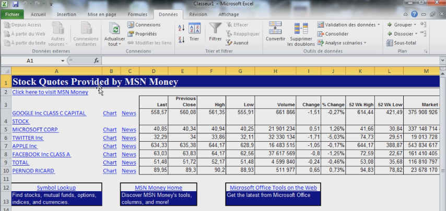Viewport: 446px width, 211px height.
Task: Open the Trier sort dialog
Action: coord(194,32)
